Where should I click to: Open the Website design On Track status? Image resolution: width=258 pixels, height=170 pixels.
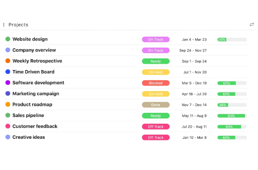[x=155, y=39]
